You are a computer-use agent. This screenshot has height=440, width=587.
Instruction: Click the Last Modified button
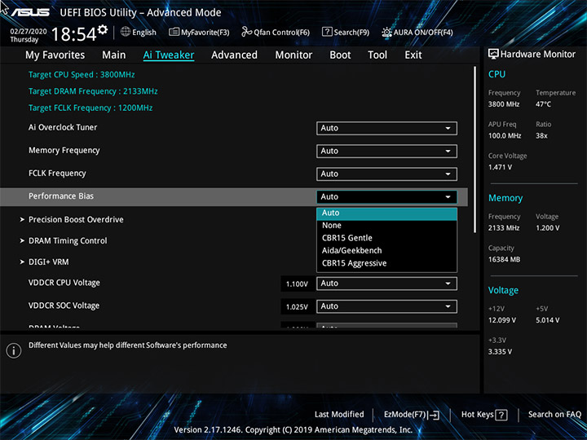coord(339,415)
